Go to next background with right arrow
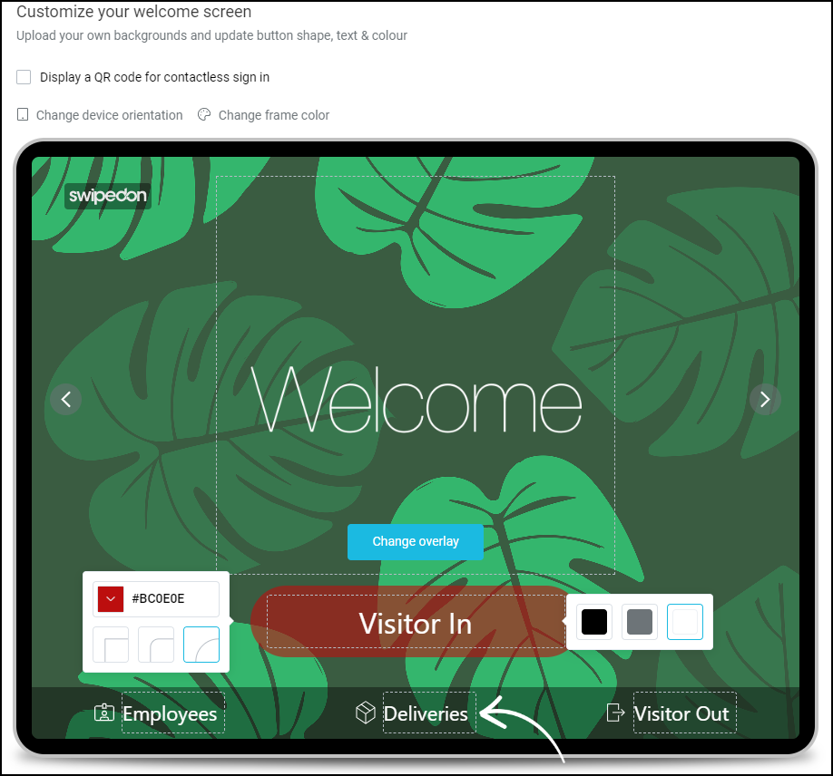The image size is (833, 776). [x=765, y=399]
